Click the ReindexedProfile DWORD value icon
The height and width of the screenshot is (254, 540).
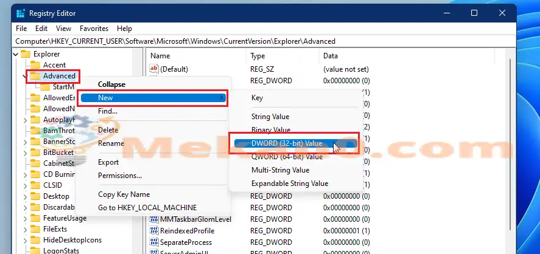(x=153, y=231)
